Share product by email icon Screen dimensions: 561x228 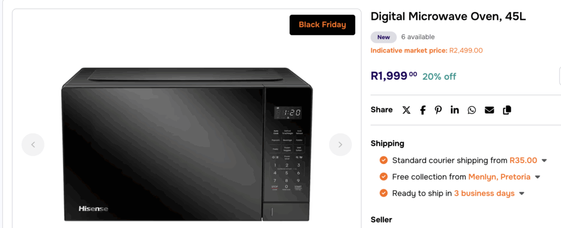[x=489, y=110]
